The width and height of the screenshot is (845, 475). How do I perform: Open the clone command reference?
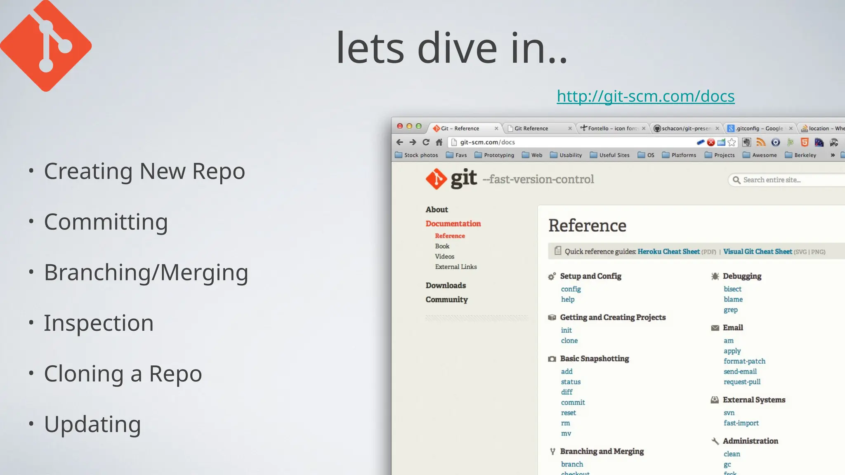click(x=569, y=341)
